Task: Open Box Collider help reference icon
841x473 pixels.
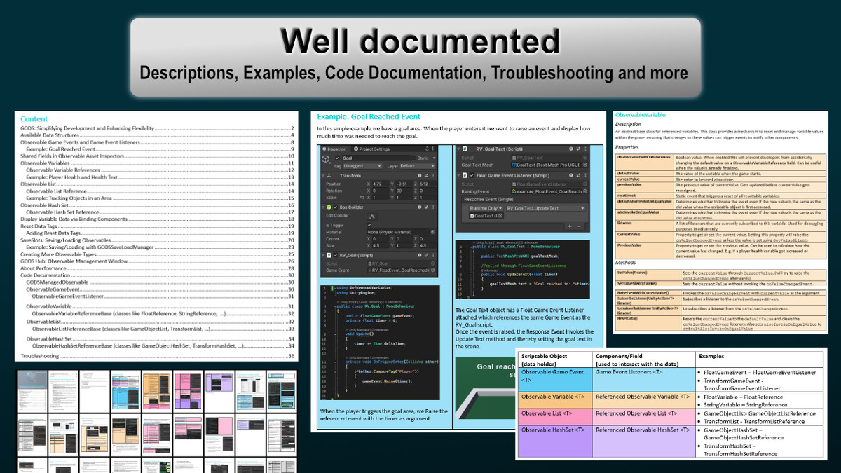Action: pyautogui.click(x=420, y=207)
